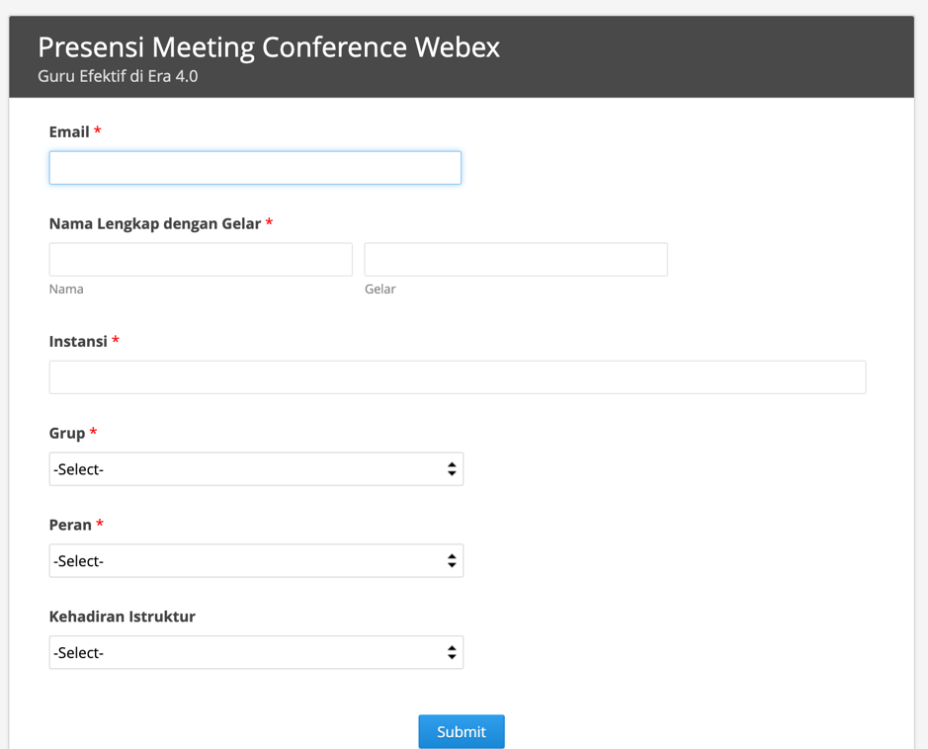Click the Gelar text field
Image resolution: width=928 pixels, height=749 pixels.
(516, 260)
